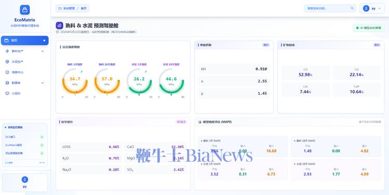This screenshot has width=389, height=195.
Task: Click the EcoMatrix logo icon
Action: coord(24,10)
